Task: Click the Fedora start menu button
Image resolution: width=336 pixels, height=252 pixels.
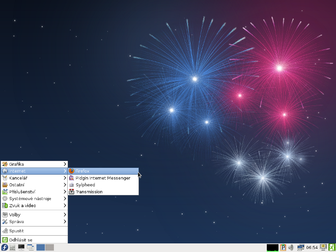Action: tap(5, 247)
